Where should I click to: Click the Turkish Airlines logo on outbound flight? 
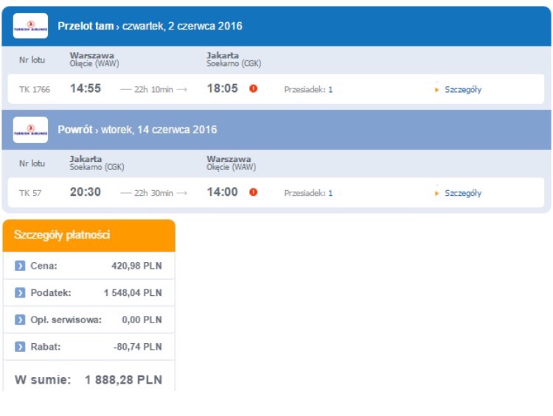click(30, 26)
